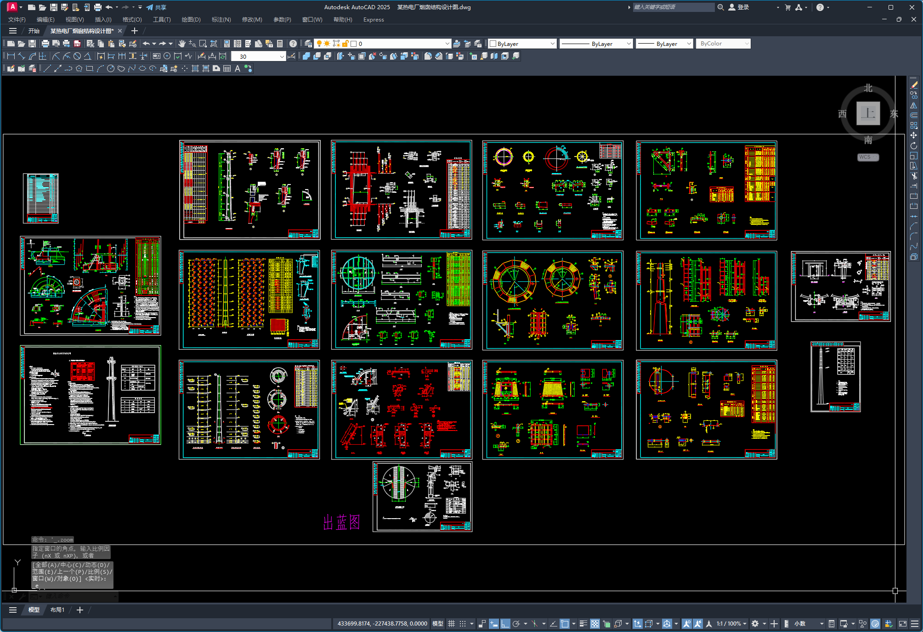Open Layer Properties manager icon

tap(308, 44)
